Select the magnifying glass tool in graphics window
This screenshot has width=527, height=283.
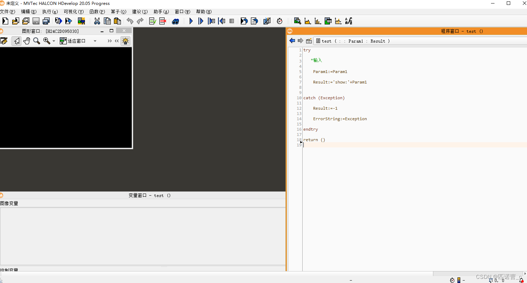(x=36, y=41)
